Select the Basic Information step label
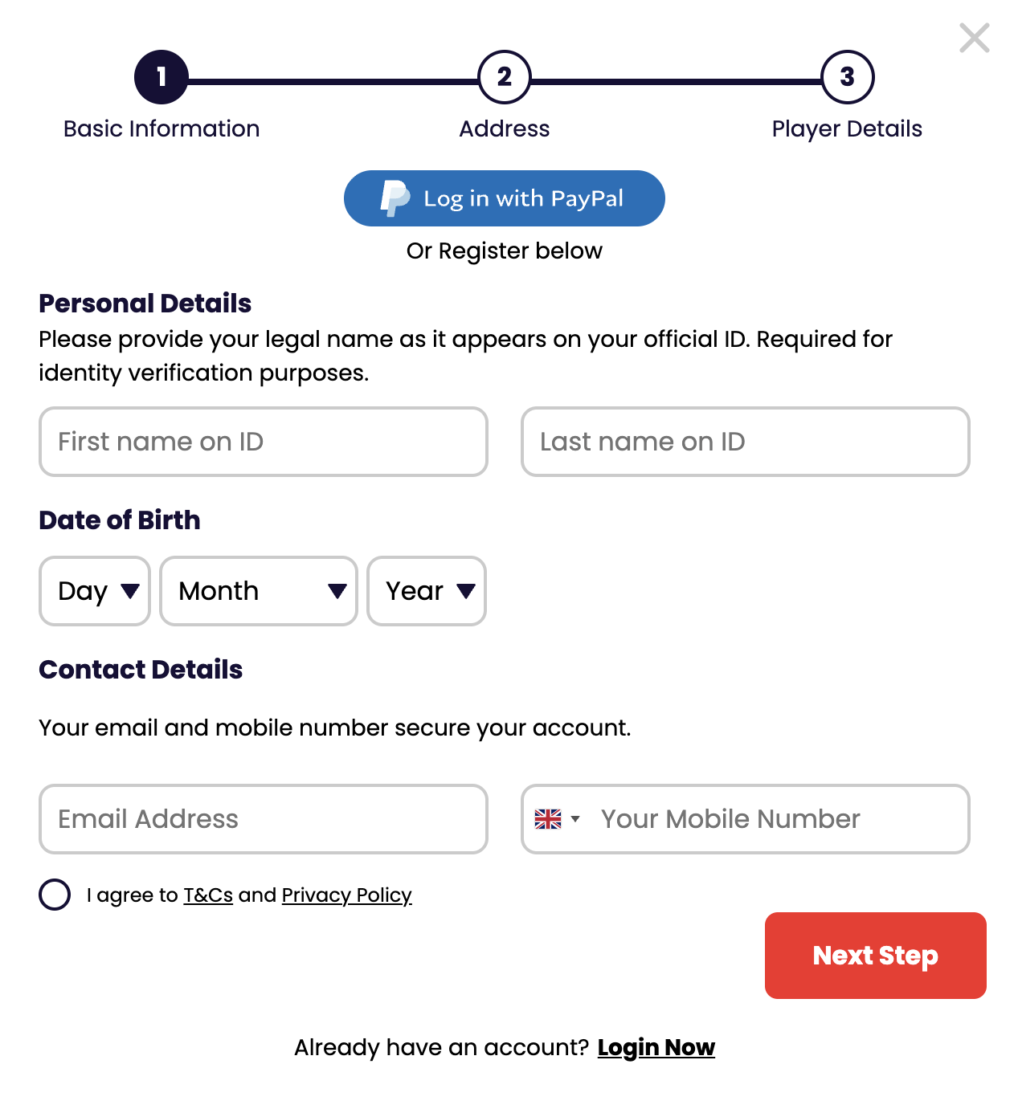 pyautogui.click(x=162, y=128)
